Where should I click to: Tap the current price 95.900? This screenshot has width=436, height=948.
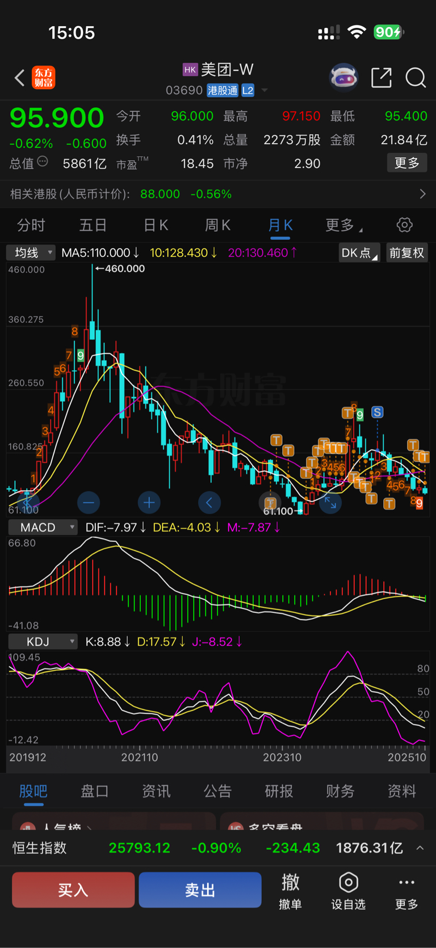(x=57, y=118)
